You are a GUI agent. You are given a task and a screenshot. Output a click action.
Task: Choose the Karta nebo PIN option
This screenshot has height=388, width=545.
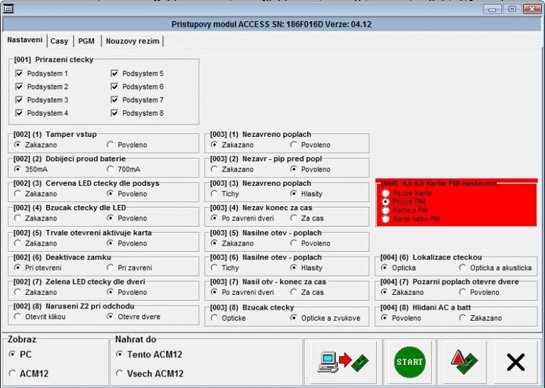coord(386,219)
